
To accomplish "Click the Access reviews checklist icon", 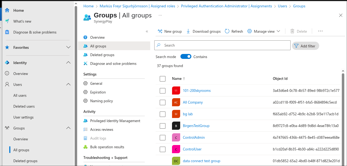I will (x=86, y=129).
